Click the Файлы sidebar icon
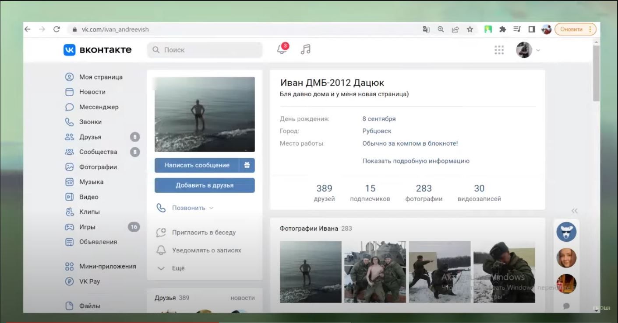 point(69,306)
